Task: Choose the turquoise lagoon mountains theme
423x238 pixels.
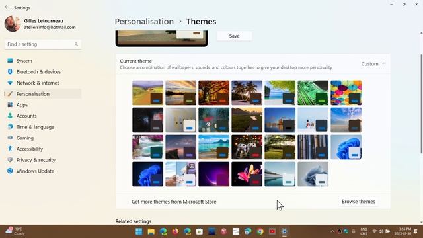Action: click(213, 147)
